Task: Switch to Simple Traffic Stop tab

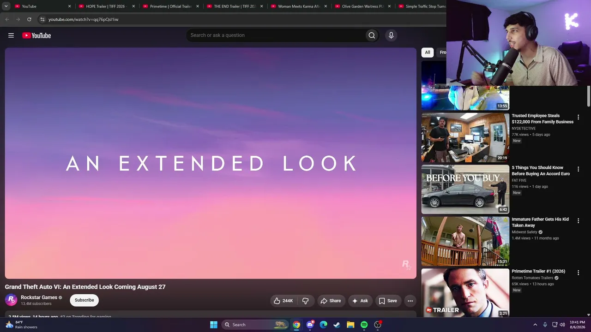Action: pos(421,6)
